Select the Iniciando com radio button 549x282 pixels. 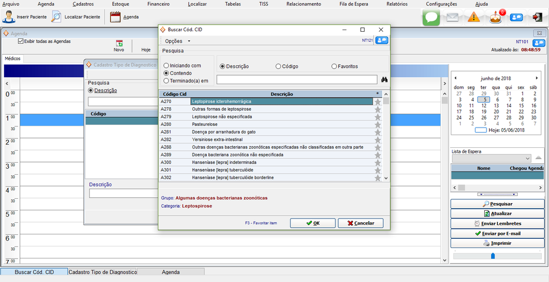point(166,66)
